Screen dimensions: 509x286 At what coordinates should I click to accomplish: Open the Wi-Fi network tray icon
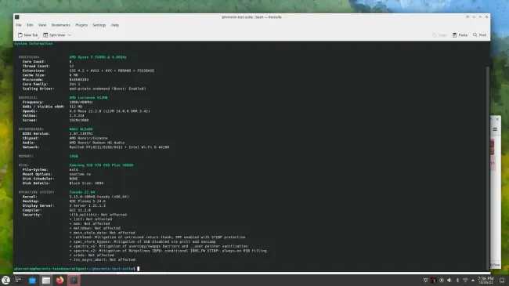(x=465, y=281)
